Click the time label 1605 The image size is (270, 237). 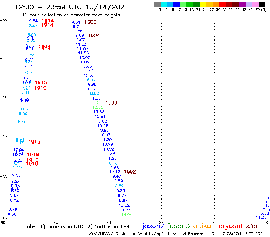click(90, 22)
